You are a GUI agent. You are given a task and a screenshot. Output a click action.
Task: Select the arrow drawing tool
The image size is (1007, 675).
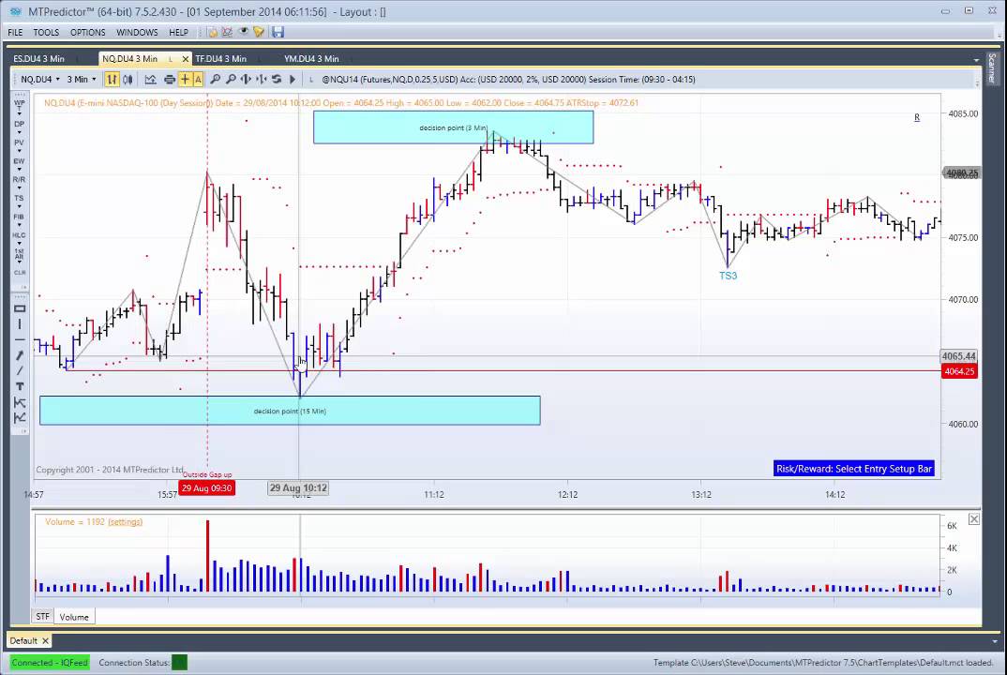coord(20,355)
